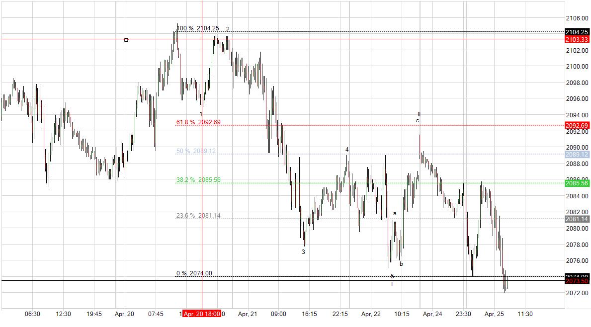This screenshot has width=591, height=327.
Task: Click the 10:15 time axis label
Action: coord(402,314)
